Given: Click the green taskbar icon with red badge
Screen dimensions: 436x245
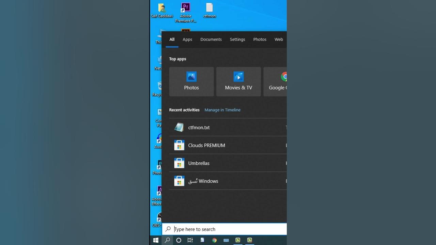Looking at the screenshot, I should click(x=250, y=240).
